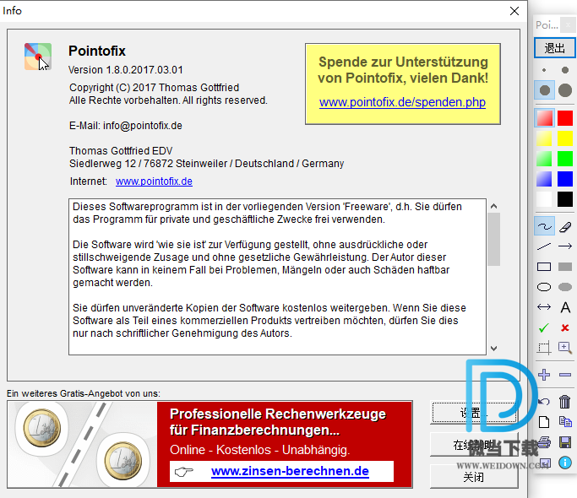Click the 关闭 close button
The height and width of the screenshot is (498, 577).
474,478
